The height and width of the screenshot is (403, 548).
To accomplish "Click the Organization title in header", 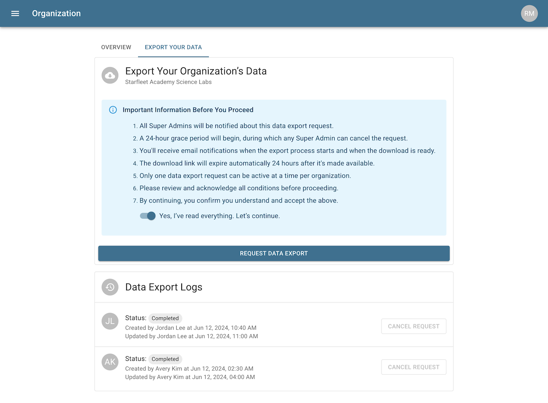I will [x=56, y=13].
